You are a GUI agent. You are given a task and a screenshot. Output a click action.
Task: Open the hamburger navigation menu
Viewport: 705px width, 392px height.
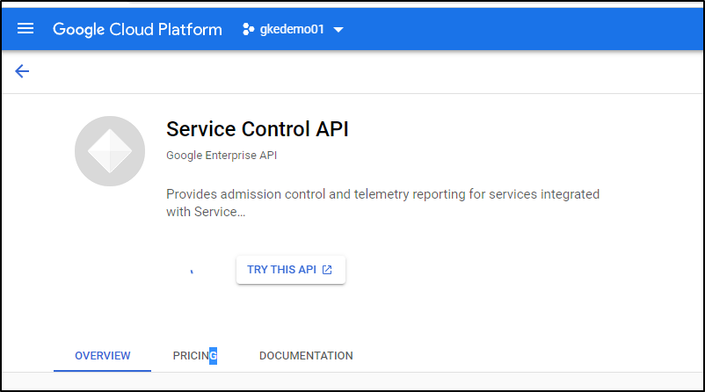click(25, 29)
